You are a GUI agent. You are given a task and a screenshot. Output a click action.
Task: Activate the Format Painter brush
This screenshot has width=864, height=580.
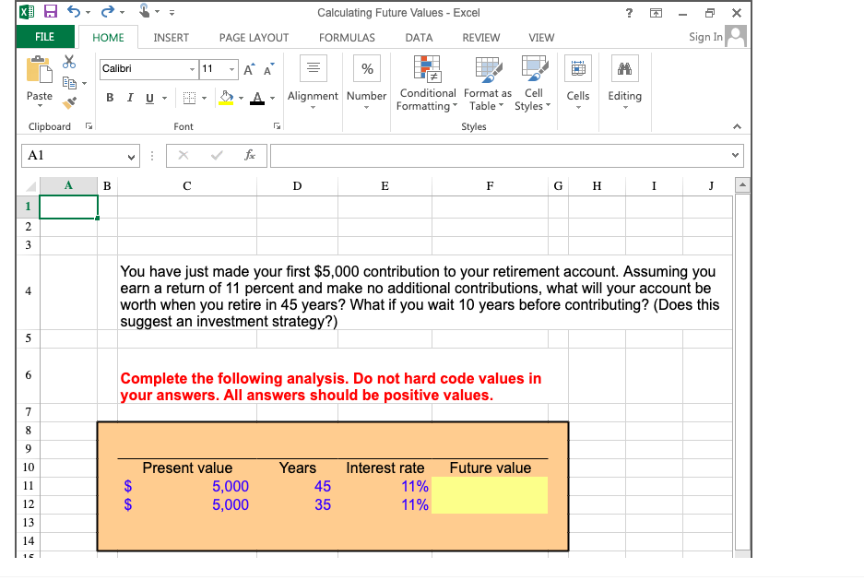pos(69,103)
